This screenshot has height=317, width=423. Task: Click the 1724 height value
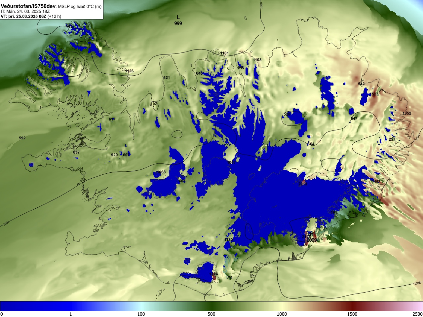tap(214, 274)
